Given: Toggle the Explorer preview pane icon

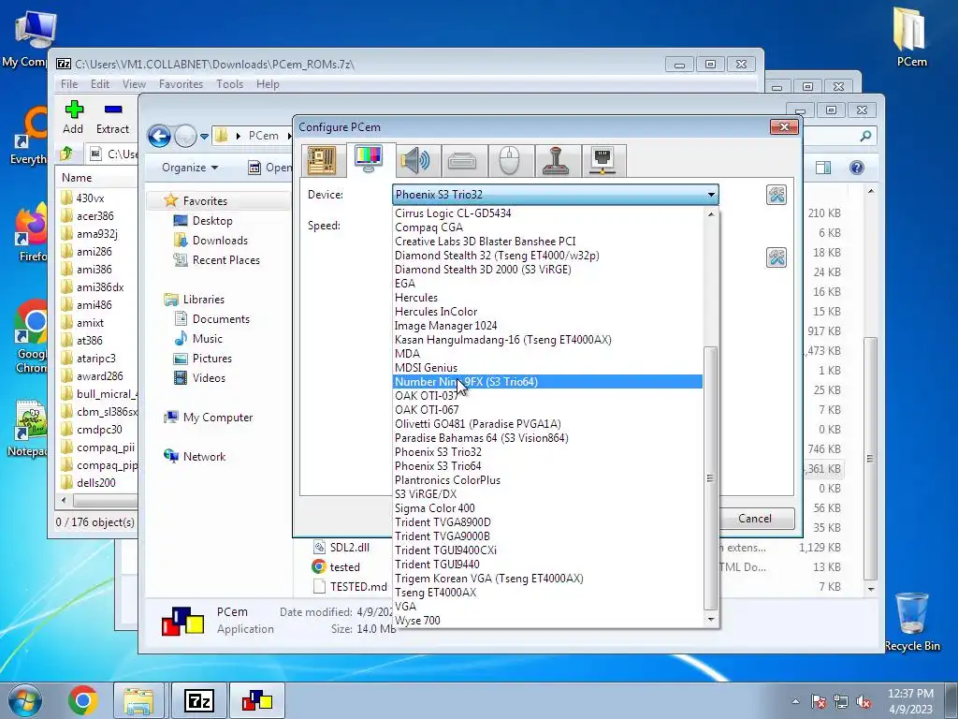Looking at the screenshot, I should [823, 168].
